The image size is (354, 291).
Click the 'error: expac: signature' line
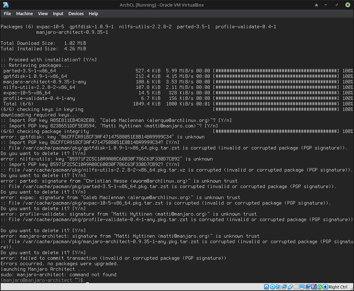pos(120,198)
